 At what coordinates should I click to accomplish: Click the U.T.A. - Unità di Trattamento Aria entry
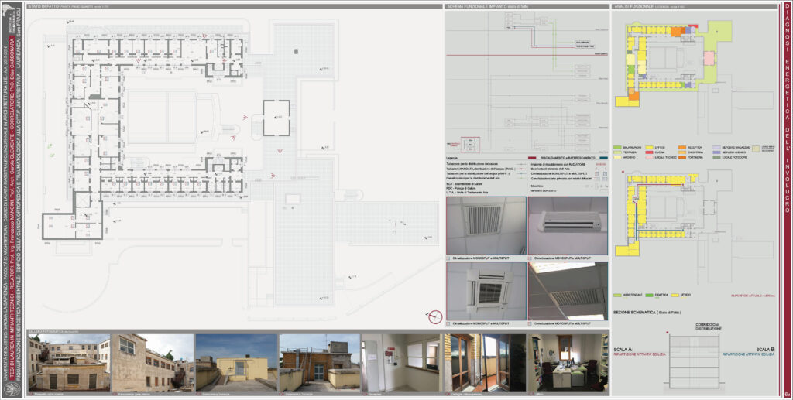tap(468, 194)
